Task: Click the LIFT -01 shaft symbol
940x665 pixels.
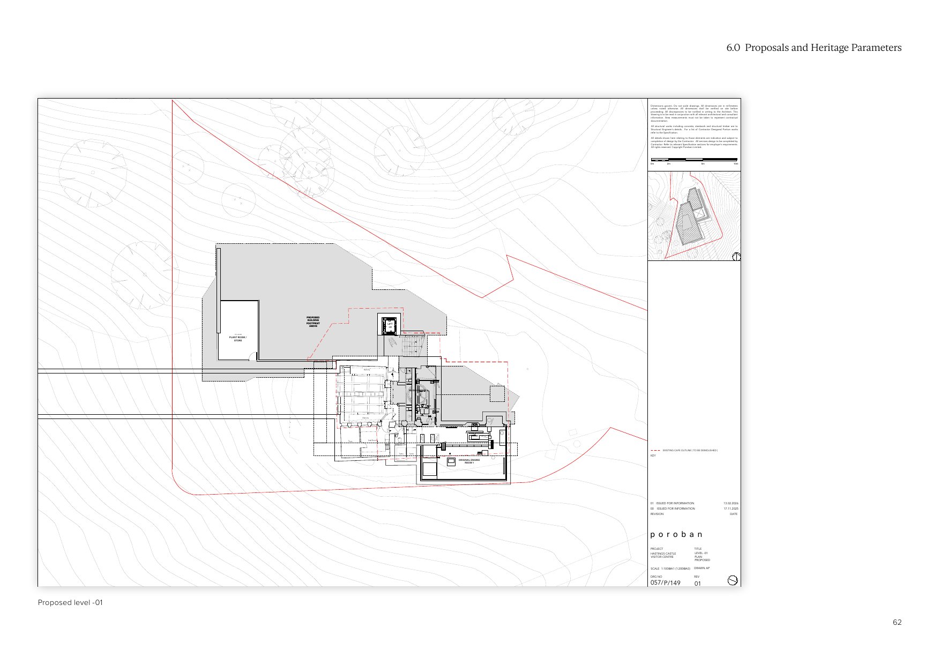Action: (390, 325)
